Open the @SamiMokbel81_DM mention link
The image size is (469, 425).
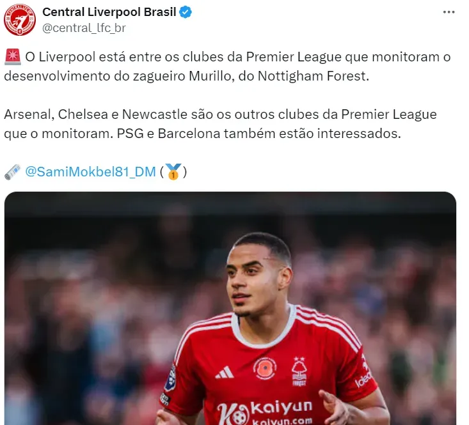[x=91, y=172]
